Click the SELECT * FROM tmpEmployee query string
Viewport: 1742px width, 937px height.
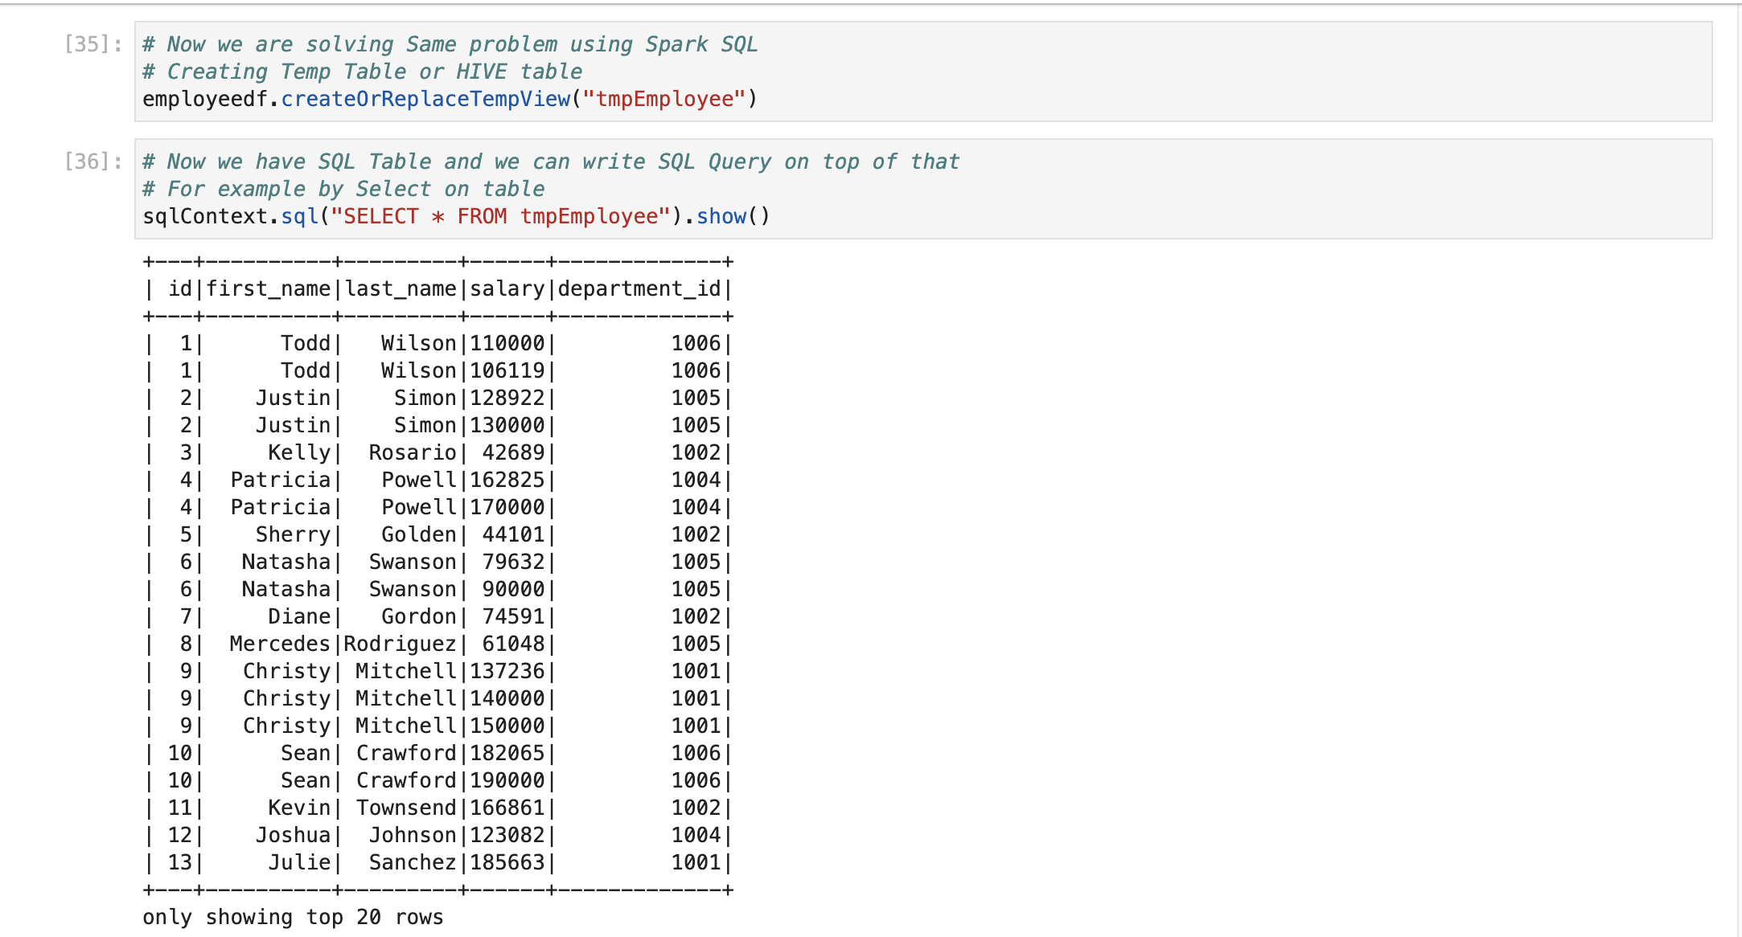coord(500,216)
